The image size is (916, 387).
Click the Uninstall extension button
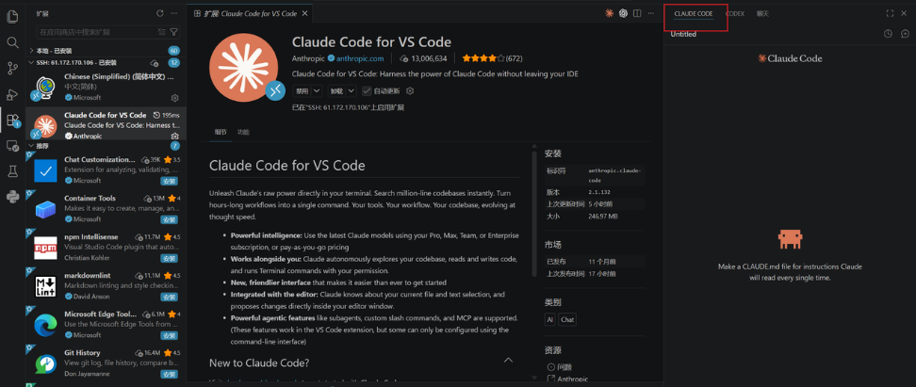(335, 91)
